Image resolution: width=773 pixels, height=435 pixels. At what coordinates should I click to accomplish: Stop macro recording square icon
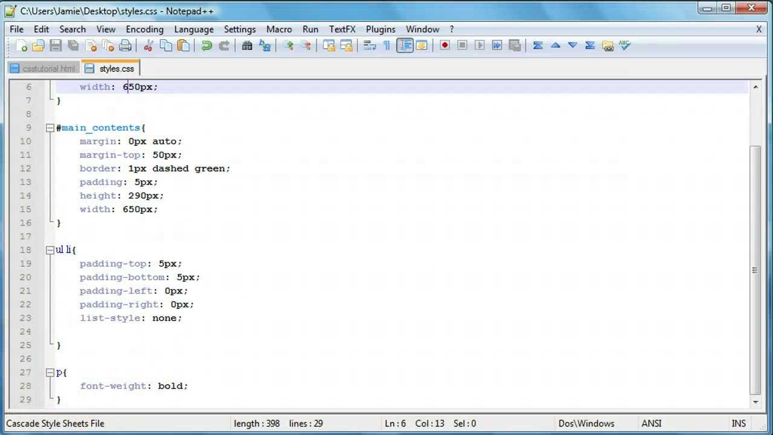(462, 46)
